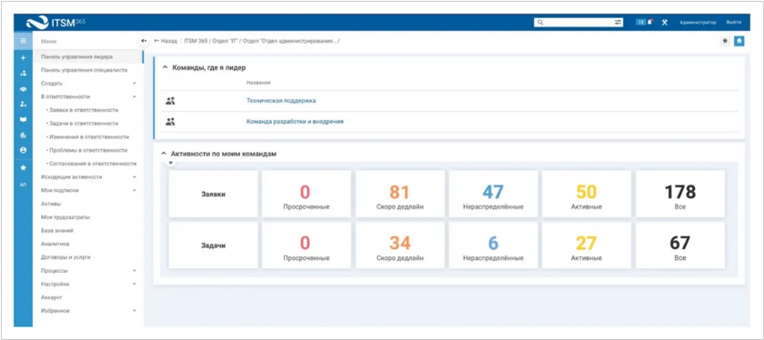Click the blue home button
The image size is (764, 340).
[x=739, y=41]
